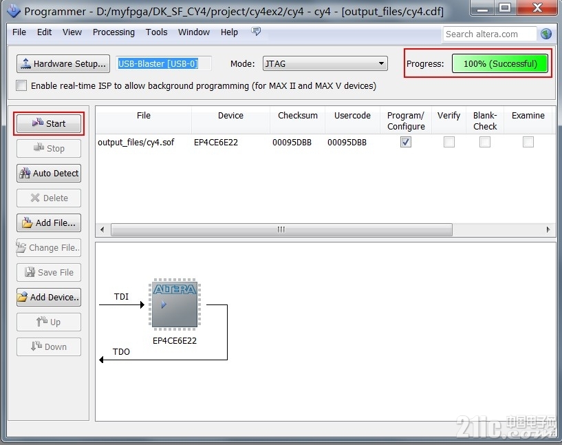Open the Add Device dialog
This screenshot has width=562, height=445.
[49, 297]
